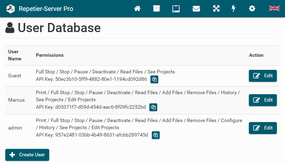Viewport: 285px width, 163px height.
Task: Edit the admin account
Action: [263, 128]
